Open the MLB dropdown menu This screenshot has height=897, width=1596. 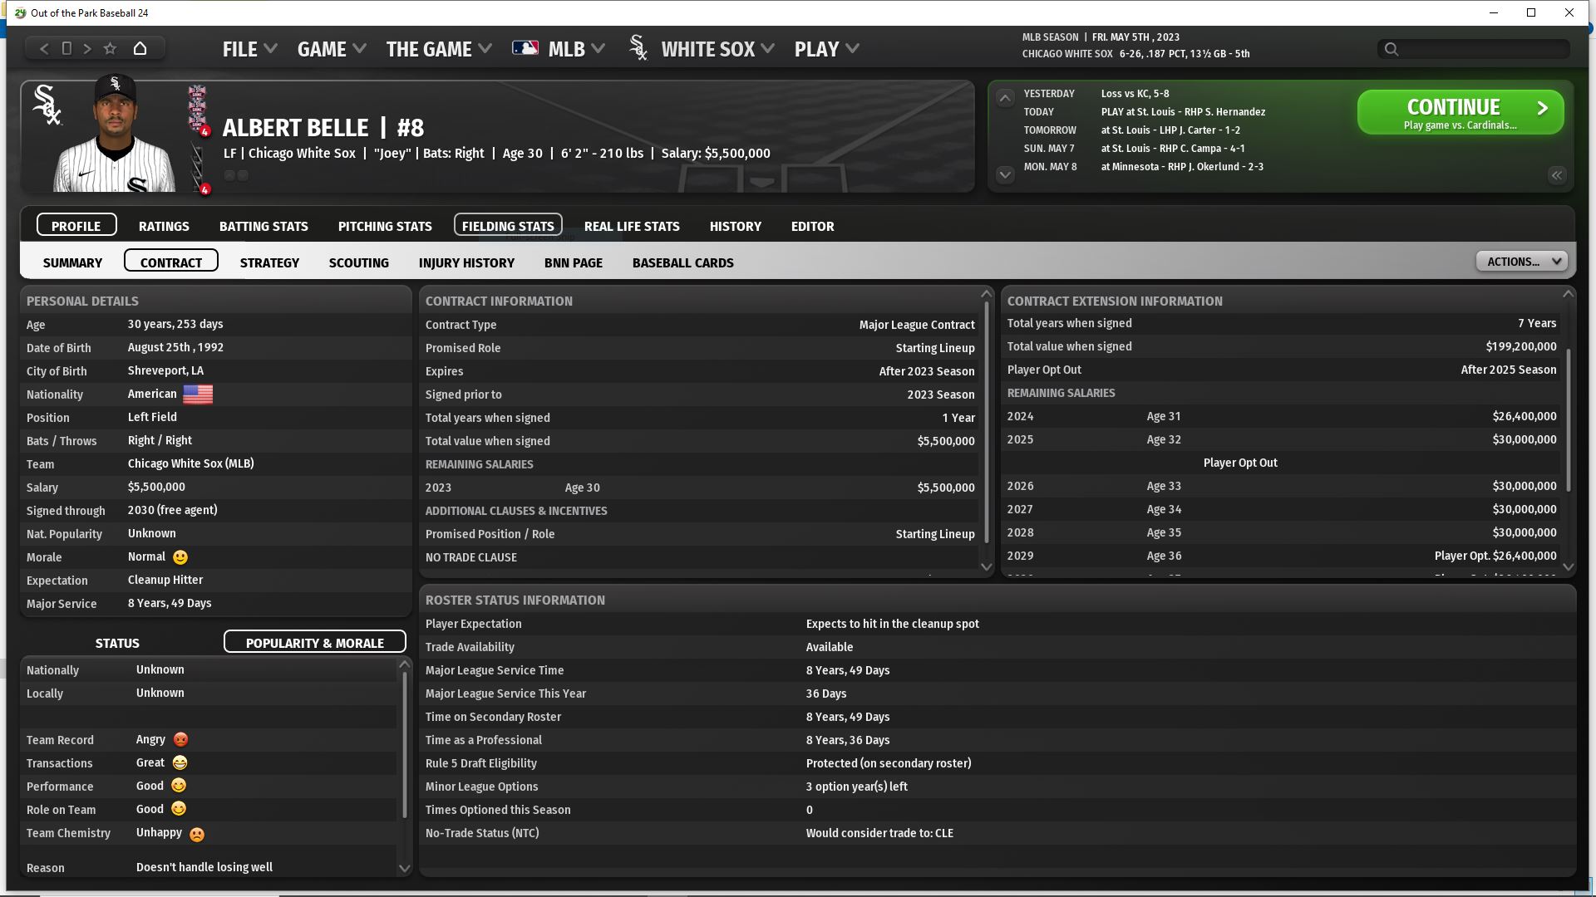pos(565,49)
